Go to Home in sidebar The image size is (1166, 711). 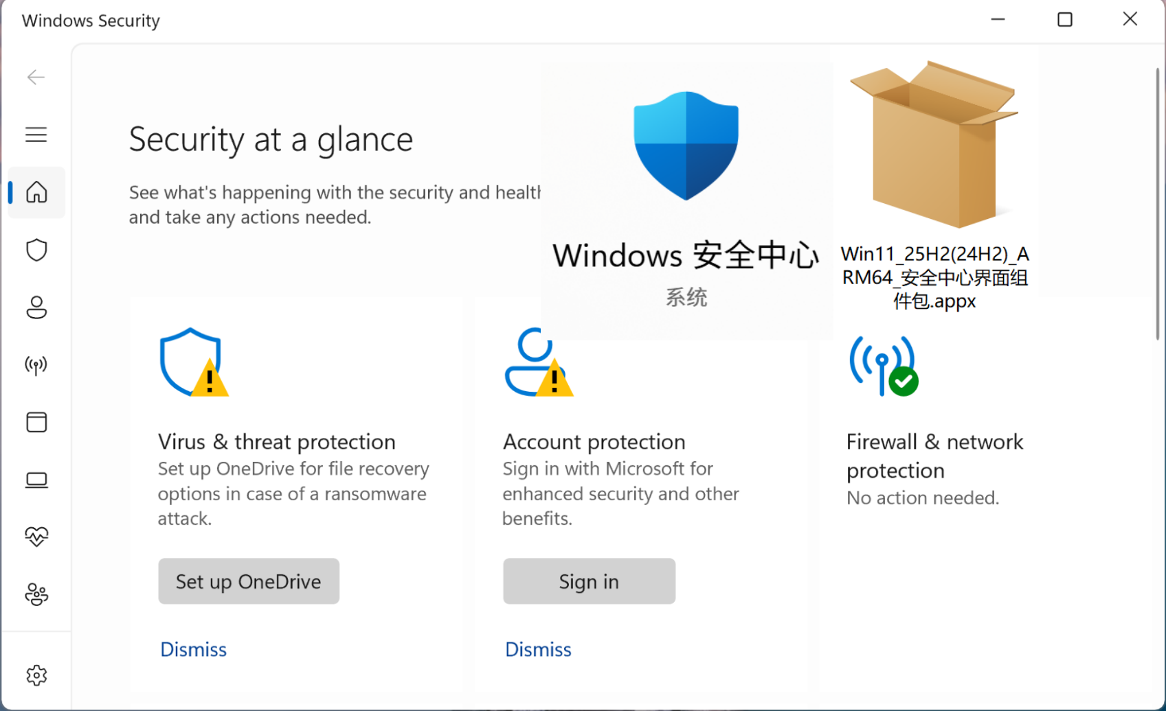36,192
